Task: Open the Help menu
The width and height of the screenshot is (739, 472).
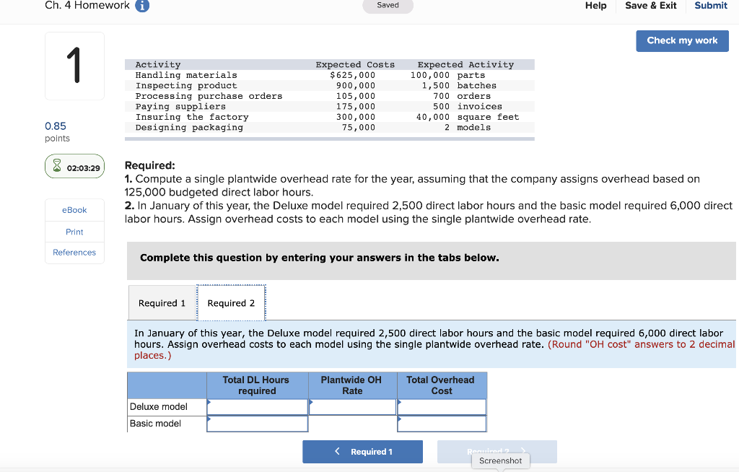Action: pos(596,6)
